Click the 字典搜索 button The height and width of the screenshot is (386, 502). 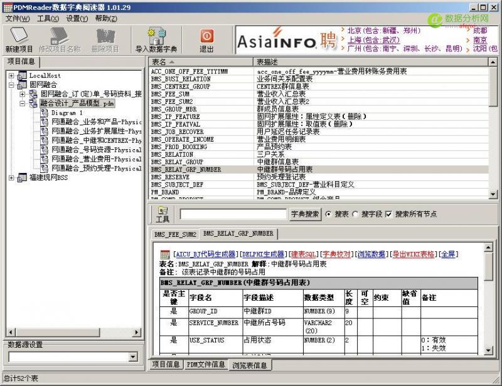(305, 214)
